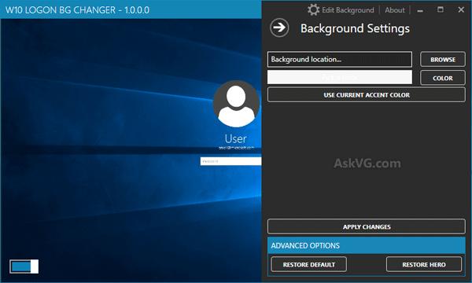This screenshot has width=472, height=283.
Task: Close the W10 Logon BG Changer window
Action: tap(461, 9)
